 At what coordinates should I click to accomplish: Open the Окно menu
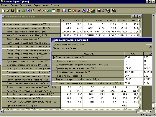pyautogui.click(x=46, y=5)
